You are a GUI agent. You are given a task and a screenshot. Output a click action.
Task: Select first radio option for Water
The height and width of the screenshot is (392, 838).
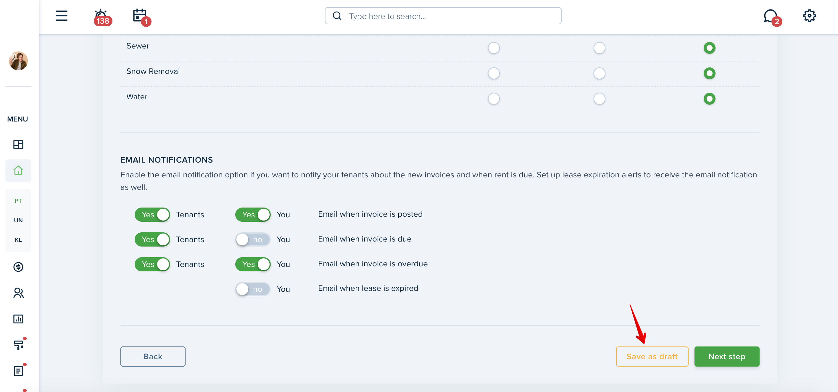pyautogui.click(x=494, y=98)
